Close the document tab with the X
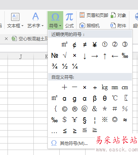138x155 pixels. click(x=6, y=39)
